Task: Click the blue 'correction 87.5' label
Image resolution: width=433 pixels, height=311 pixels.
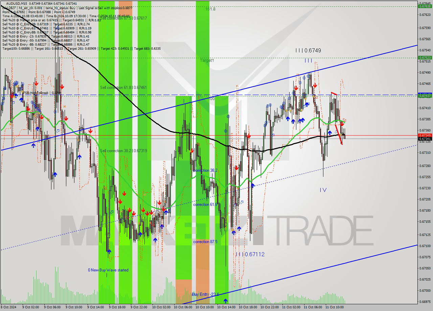Action: coord(205,242)
